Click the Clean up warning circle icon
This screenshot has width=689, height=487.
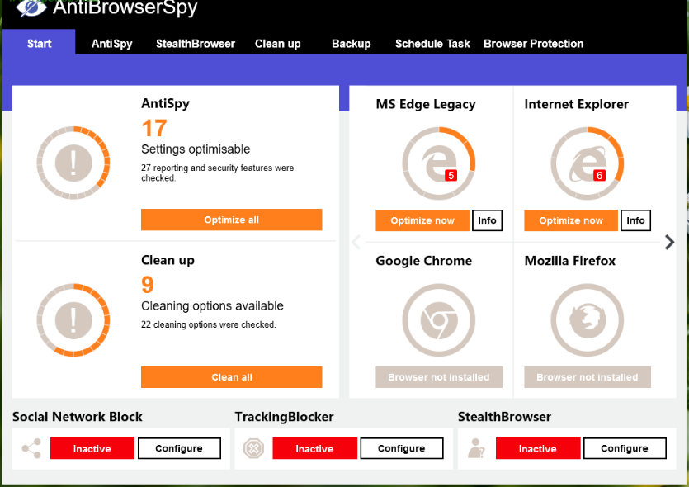click(73, 319)
